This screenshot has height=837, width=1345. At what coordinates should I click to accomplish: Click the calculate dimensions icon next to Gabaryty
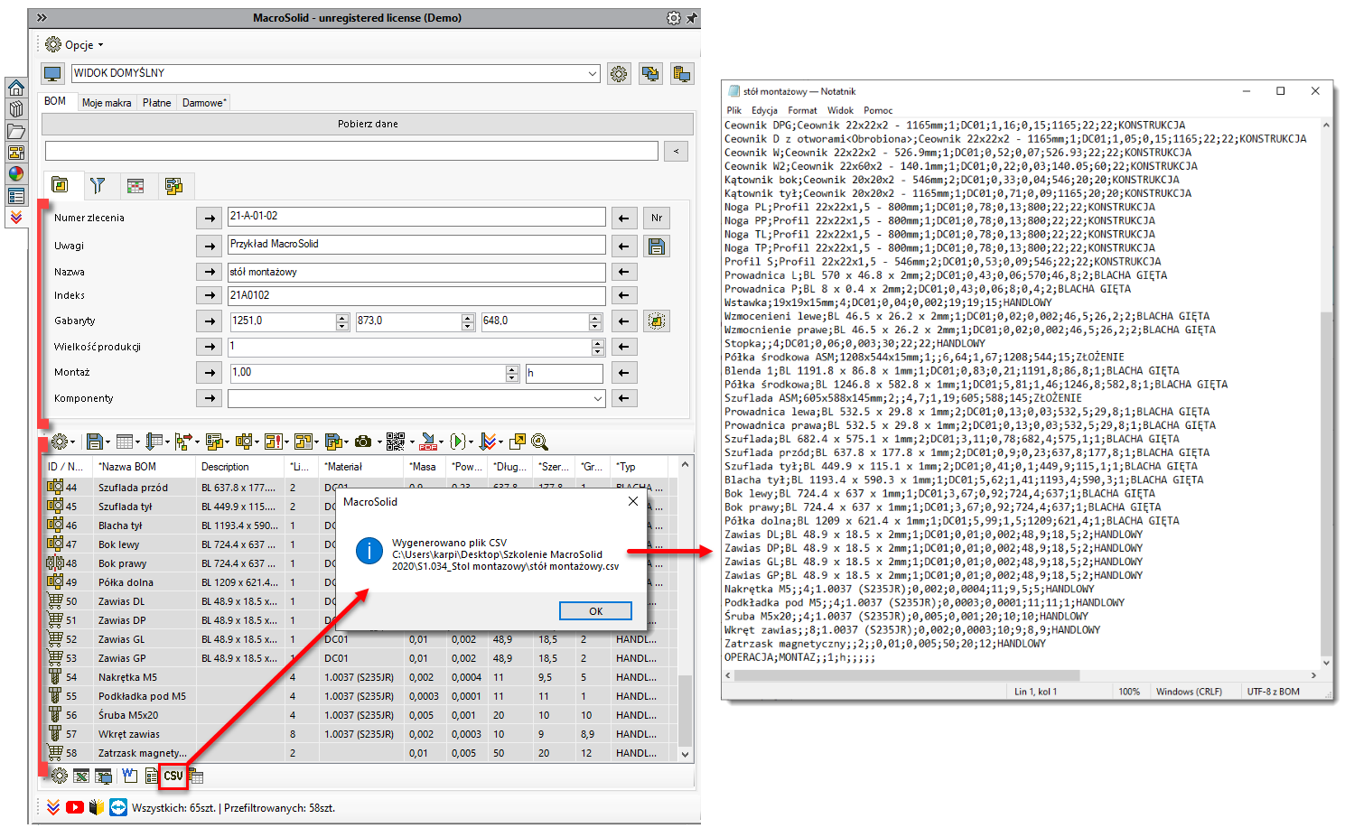click(657, 321)
